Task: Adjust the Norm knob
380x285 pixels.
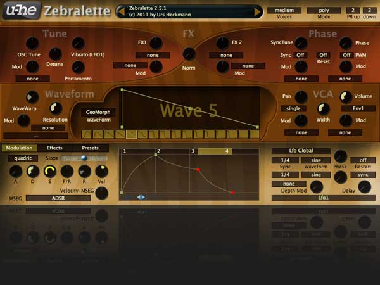Action: (x=189, y=54)
